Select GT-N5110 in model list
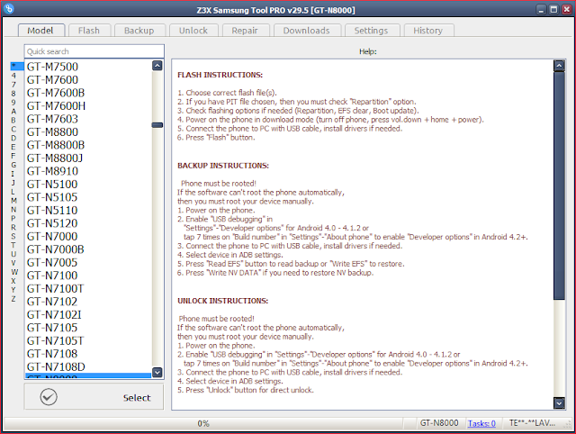576x434 pixels. click(88, 210)
